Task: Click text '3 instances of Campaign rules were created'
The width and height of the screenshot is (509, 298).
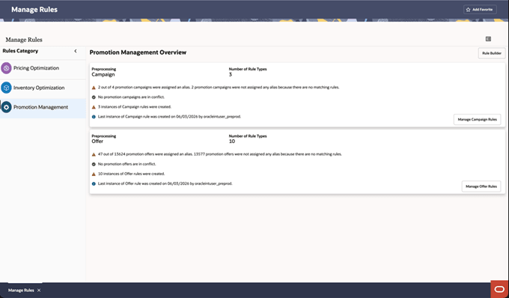Action: 135,107
